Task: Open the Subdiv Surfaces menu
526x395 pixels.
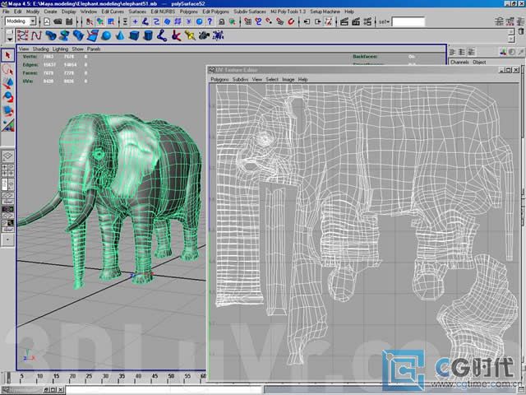Action: coord(250,12)
